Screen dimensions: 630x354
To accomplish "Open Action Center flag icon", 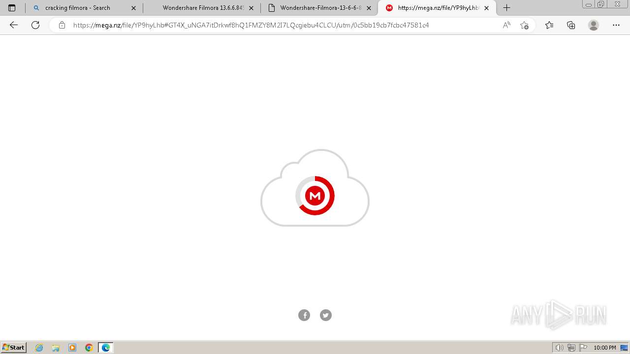I will (583, 348).
